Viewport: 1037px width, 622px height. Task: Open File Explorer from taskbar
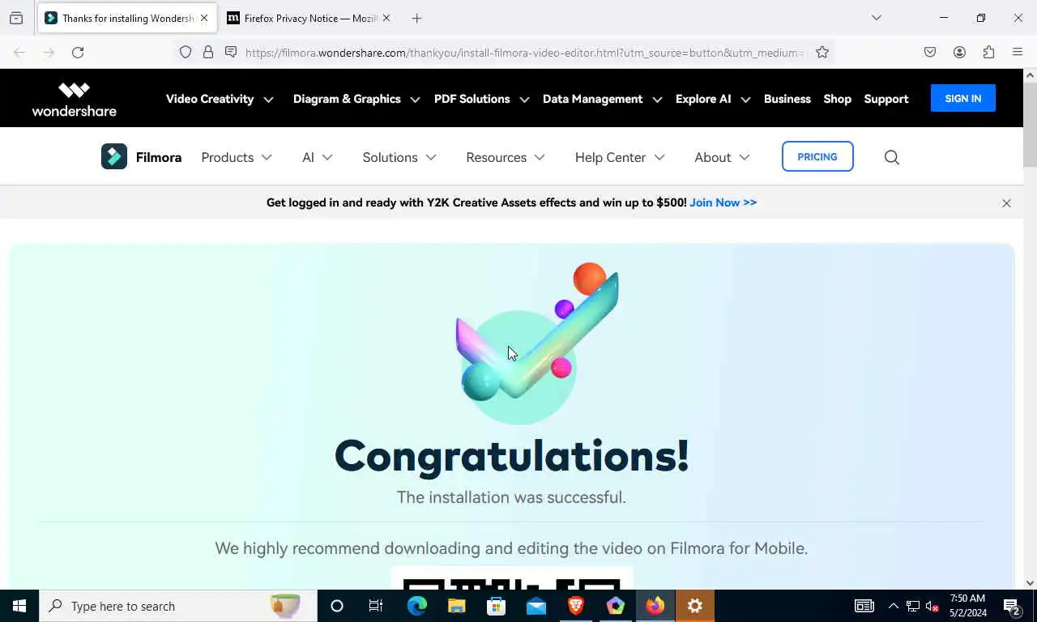coord(457,606)
